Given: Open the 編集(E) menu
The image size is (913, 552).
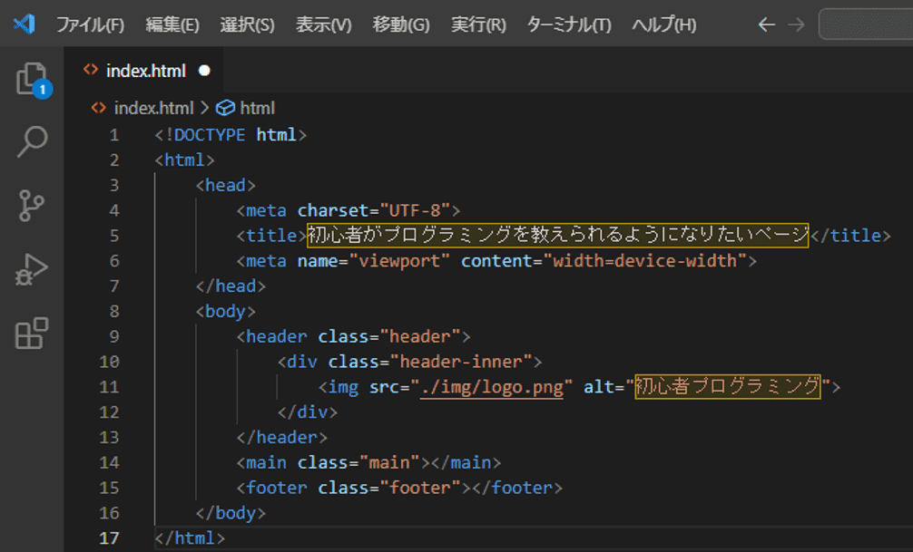Looking at the screenshot, I should pyautogui.click(x=172, y=25).
